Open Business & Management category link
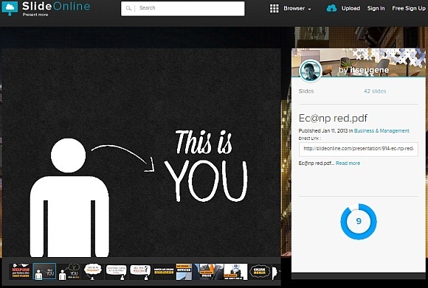Viewport: 428px width, 288px height. [382, 131]
